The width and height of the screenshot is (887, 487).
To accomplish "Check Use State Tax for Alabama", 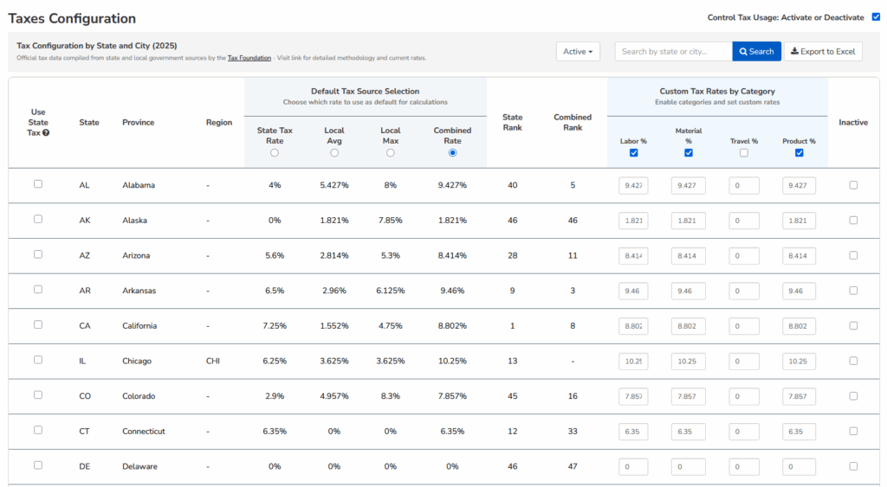I will 38,183.
